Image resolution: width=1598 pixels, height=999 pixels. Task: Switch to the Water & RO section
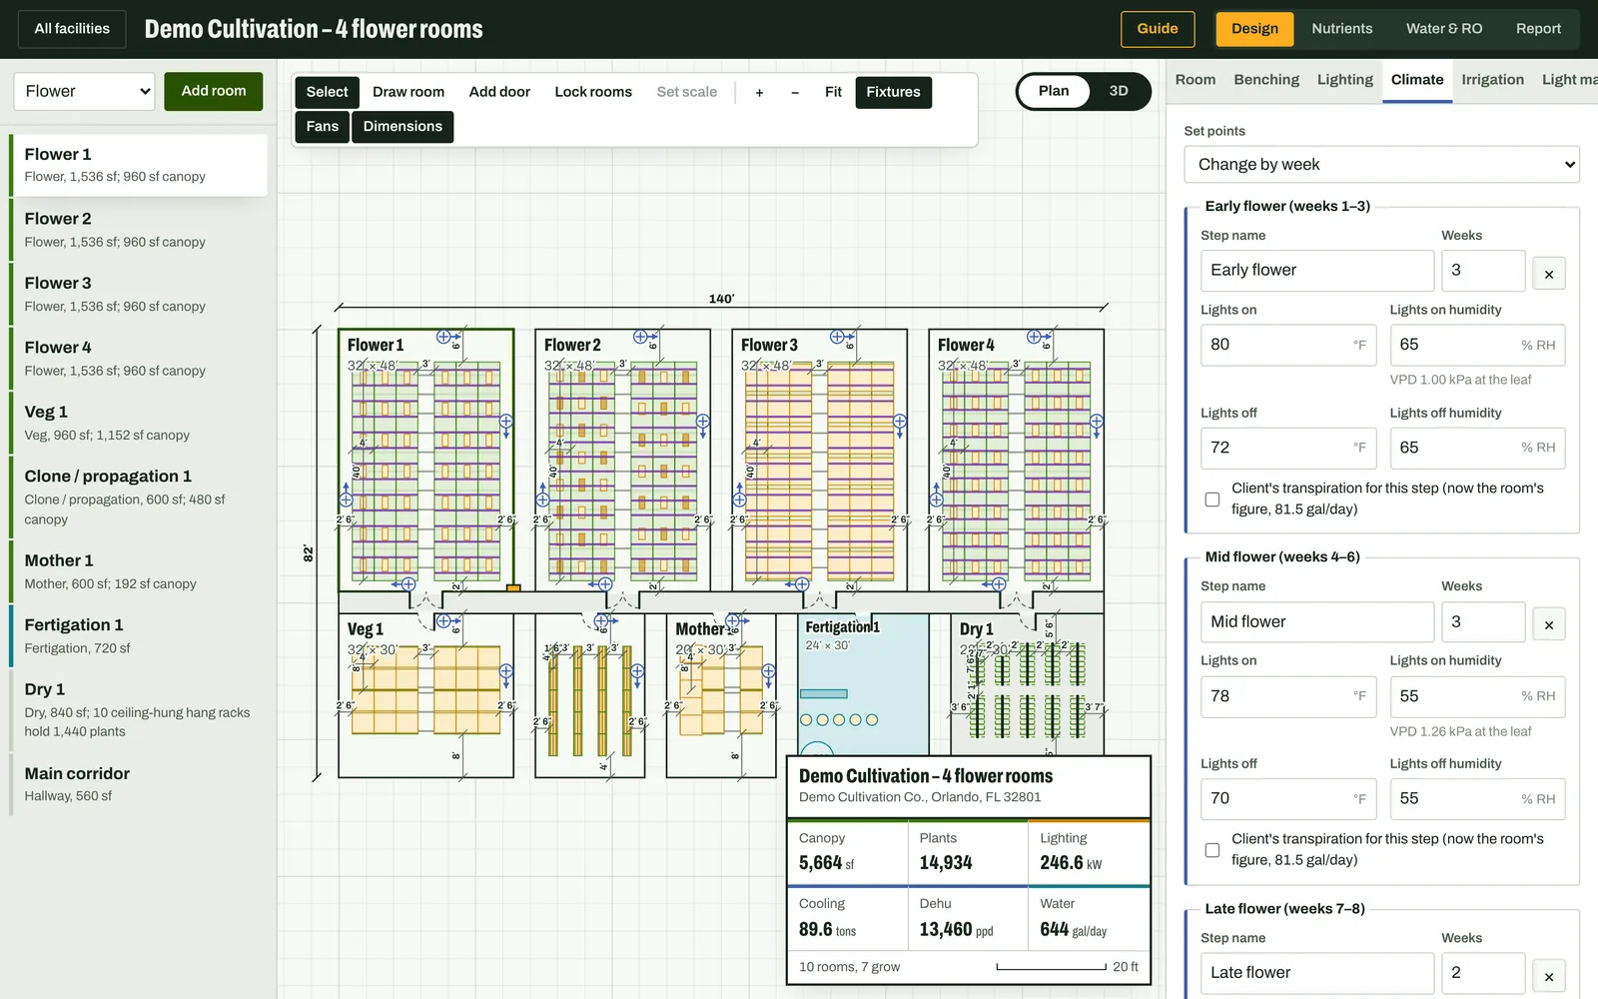(1444, 29)
